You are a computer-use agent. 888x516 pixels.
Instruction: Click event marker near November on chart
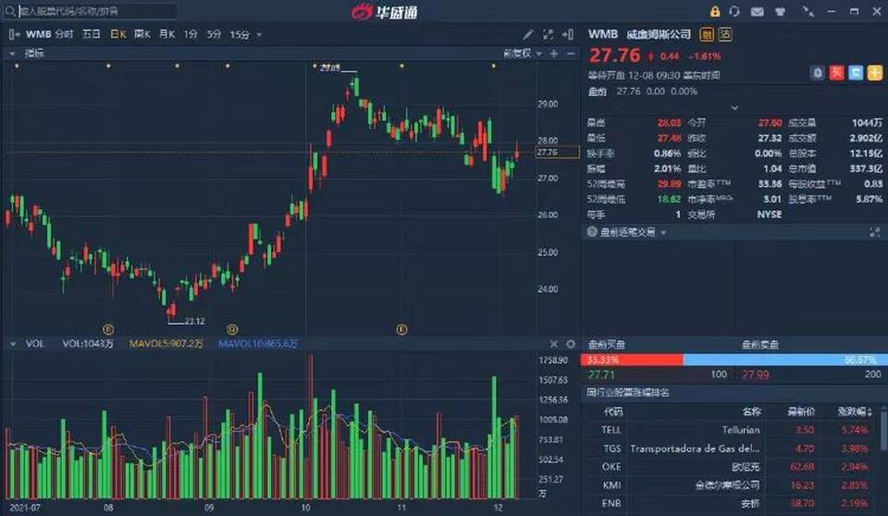pos(401,329)
